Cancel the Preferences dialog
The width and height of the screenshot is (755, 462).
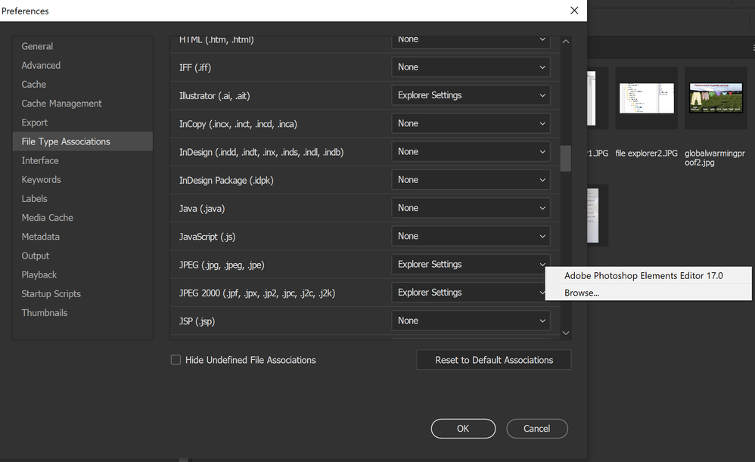(536, 429)
